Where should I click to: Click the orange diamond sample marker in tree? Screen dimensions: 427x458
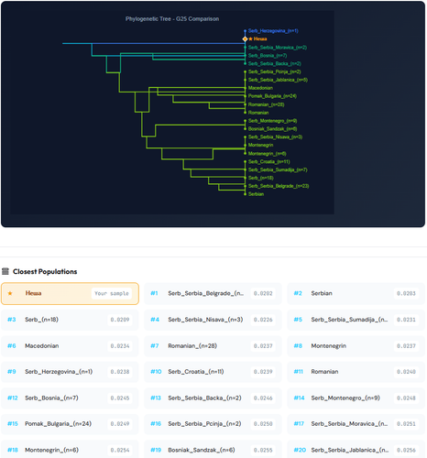[245, 39]
